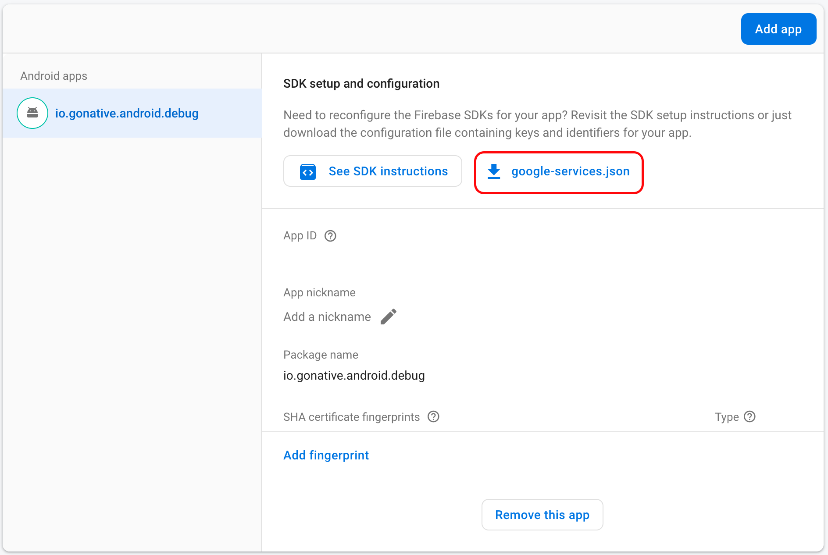
Task: Click the Android robot app icon
Action: (32, 113)
